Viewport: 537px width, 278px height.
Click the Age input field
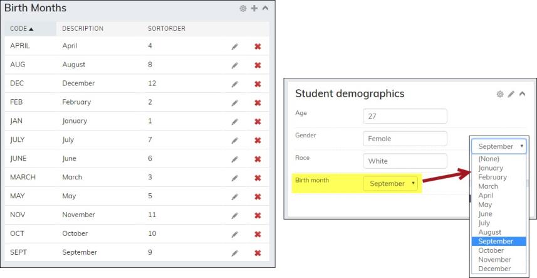pyautogui.click(x=405, y=116)
